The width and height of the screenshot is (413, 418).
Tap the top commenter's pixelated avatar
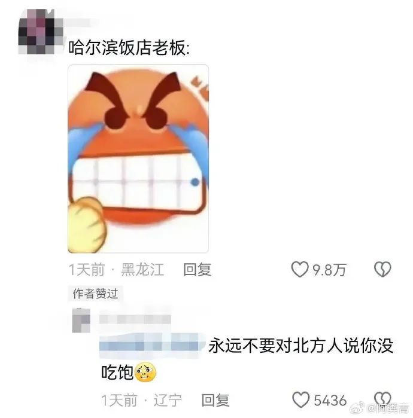[x=40, y=32]
